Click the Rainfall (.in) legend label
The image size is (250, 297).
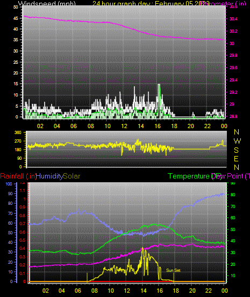click(x=18, y=176)
